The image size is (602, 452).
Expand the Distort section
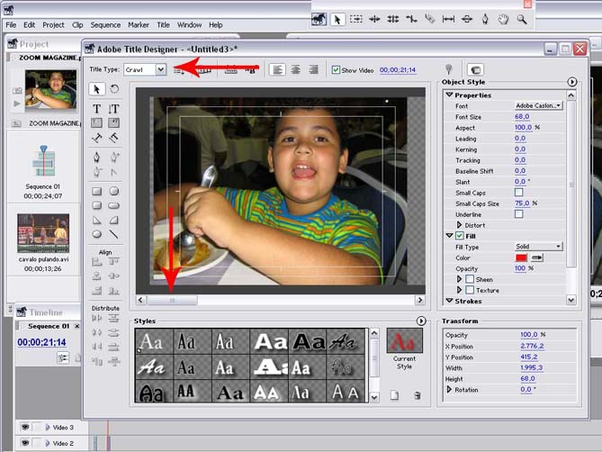point(461,225)
